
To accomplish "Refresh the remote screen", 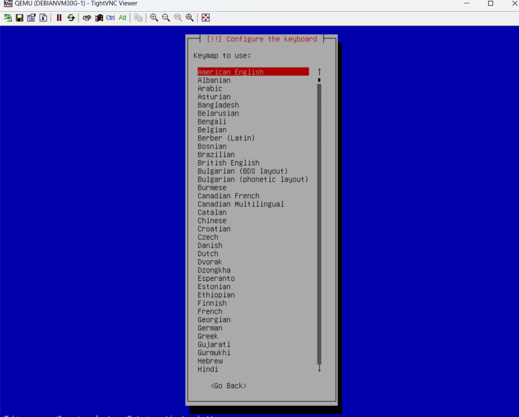I will pos(71,18).
